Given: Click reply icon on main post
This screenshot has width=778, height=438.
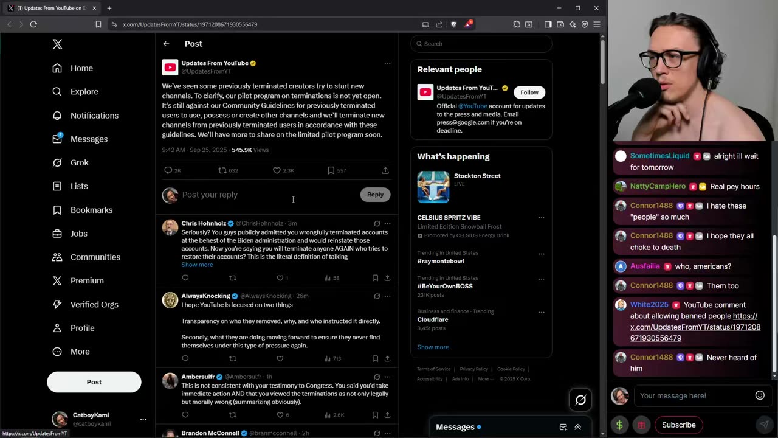Looking at the screenshot, I should point(168,170).
